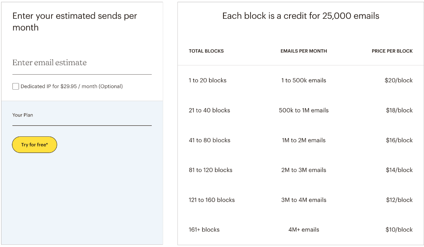Image resolution: width=424 pixels, height=247 pixels.
Task: Click the $10/block price cell
Action: (x=399, y=230)
